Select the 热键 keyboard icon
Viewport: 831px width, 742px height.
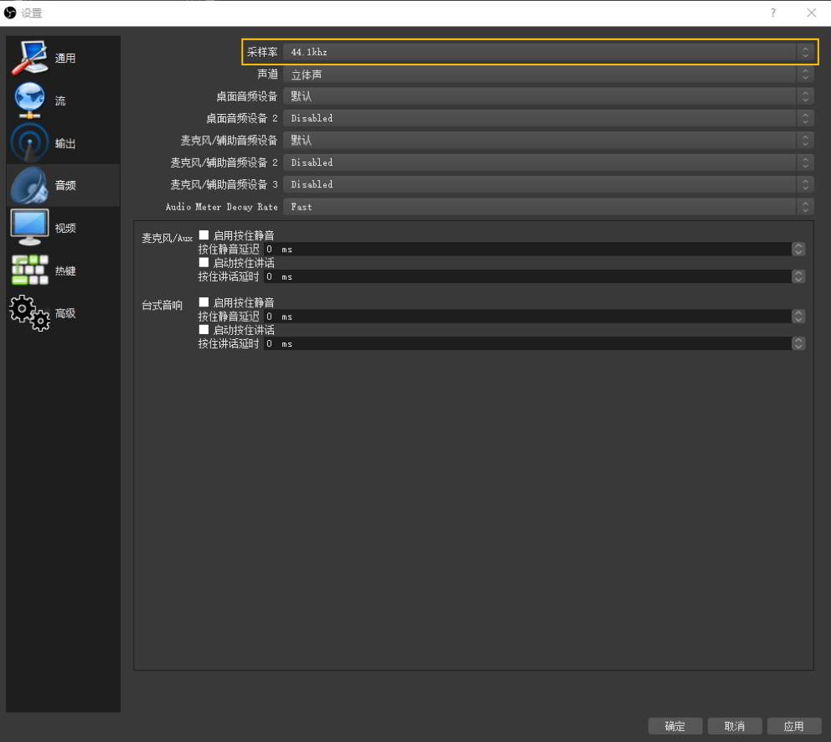click(x=29, y=271)
